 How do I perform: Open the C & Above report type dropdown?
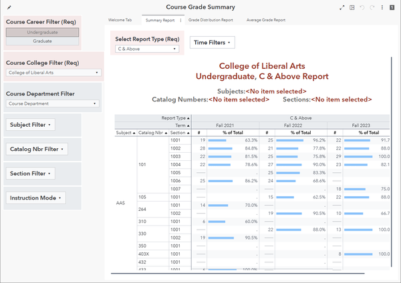tap(147, 49)
